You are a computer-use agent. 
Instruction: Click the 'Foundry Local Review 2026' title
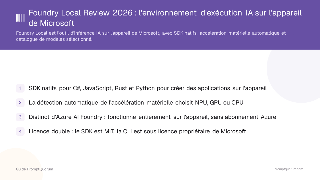click(x=165, y=18)
